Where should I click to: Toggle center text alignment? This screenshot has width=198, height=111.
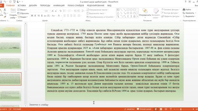click(x=68, y=16)
